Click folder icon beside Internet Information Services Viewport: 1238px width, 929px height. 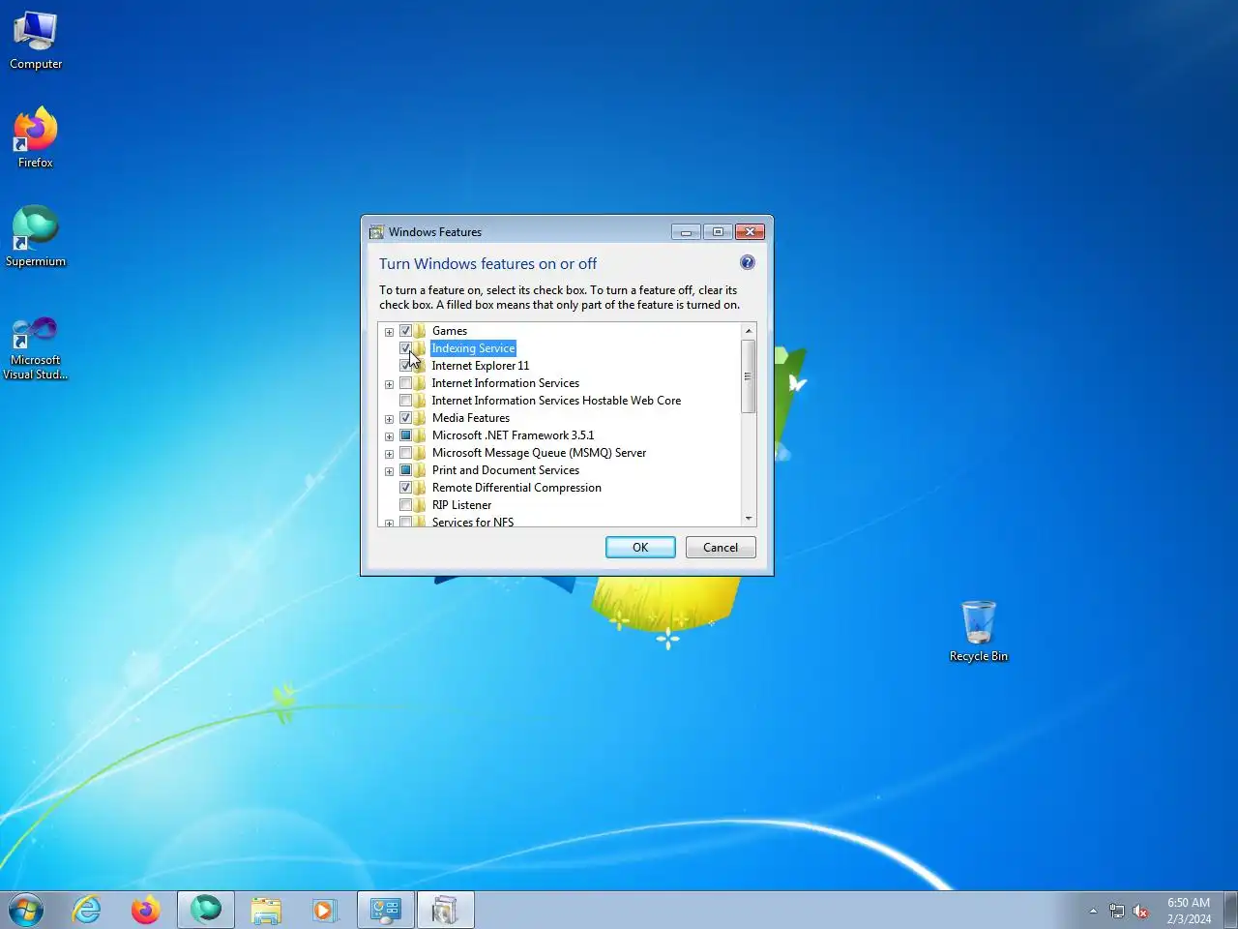(x=420, y=383)
